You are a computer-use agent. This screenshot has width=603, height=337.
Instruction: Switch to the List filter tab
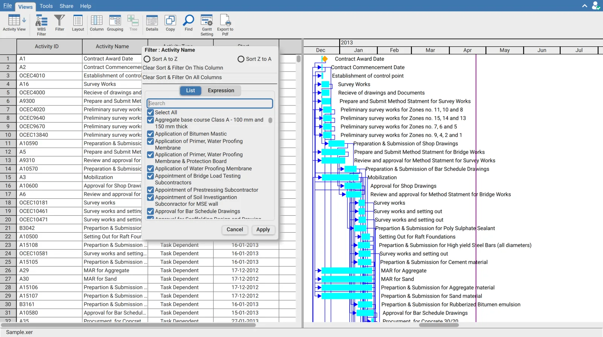pos(190,91)
